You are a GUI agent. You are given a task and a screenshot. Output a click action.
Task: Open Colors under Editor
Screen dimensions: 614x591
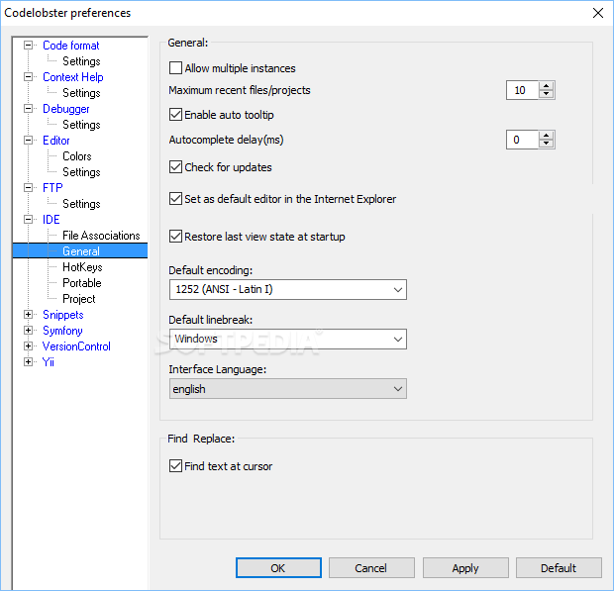pyautogui.click(x=77, y=156)
